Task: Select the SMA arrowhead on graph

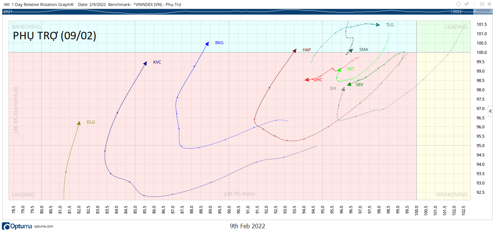Action: [x=351, y=51]
